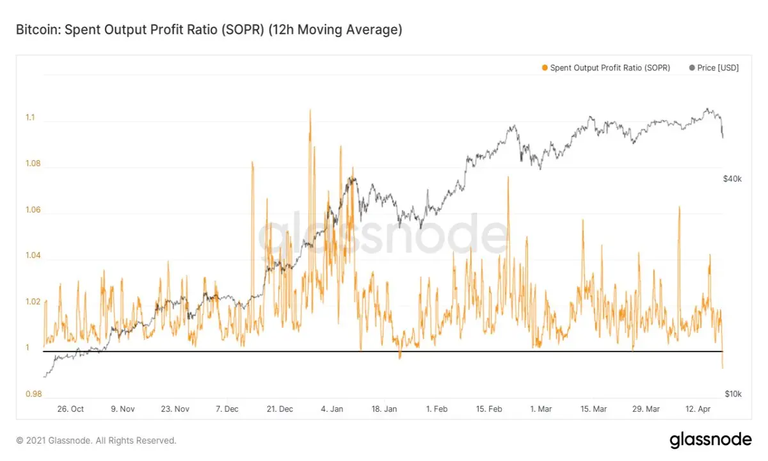This screenshot has height=461, width=768.
Task: Select the 26. Oct date axis label
Action: click(x=70, y=408)
